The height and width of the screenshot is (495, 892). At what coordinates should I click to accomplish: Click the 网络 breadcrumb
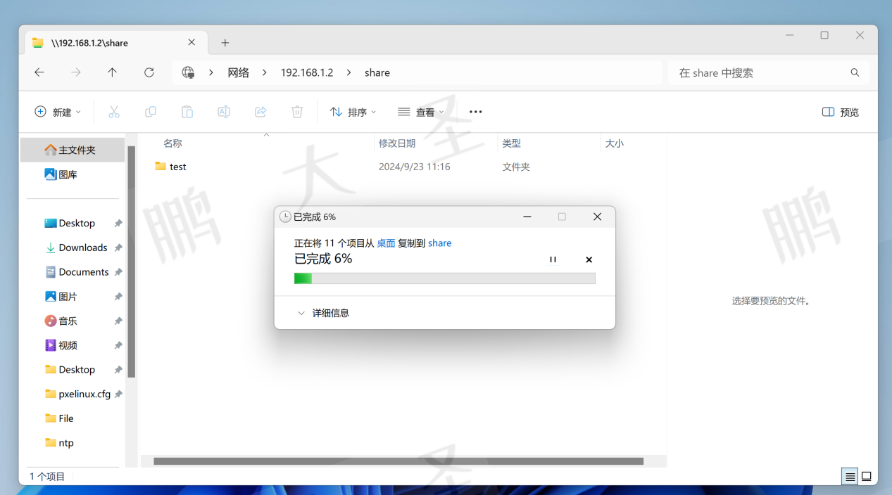pos(238,72)
